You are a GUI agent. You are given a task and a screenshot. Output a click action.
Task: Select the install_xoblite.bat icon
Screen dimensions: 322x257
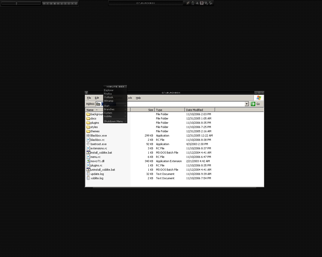[x=88, y=153]
